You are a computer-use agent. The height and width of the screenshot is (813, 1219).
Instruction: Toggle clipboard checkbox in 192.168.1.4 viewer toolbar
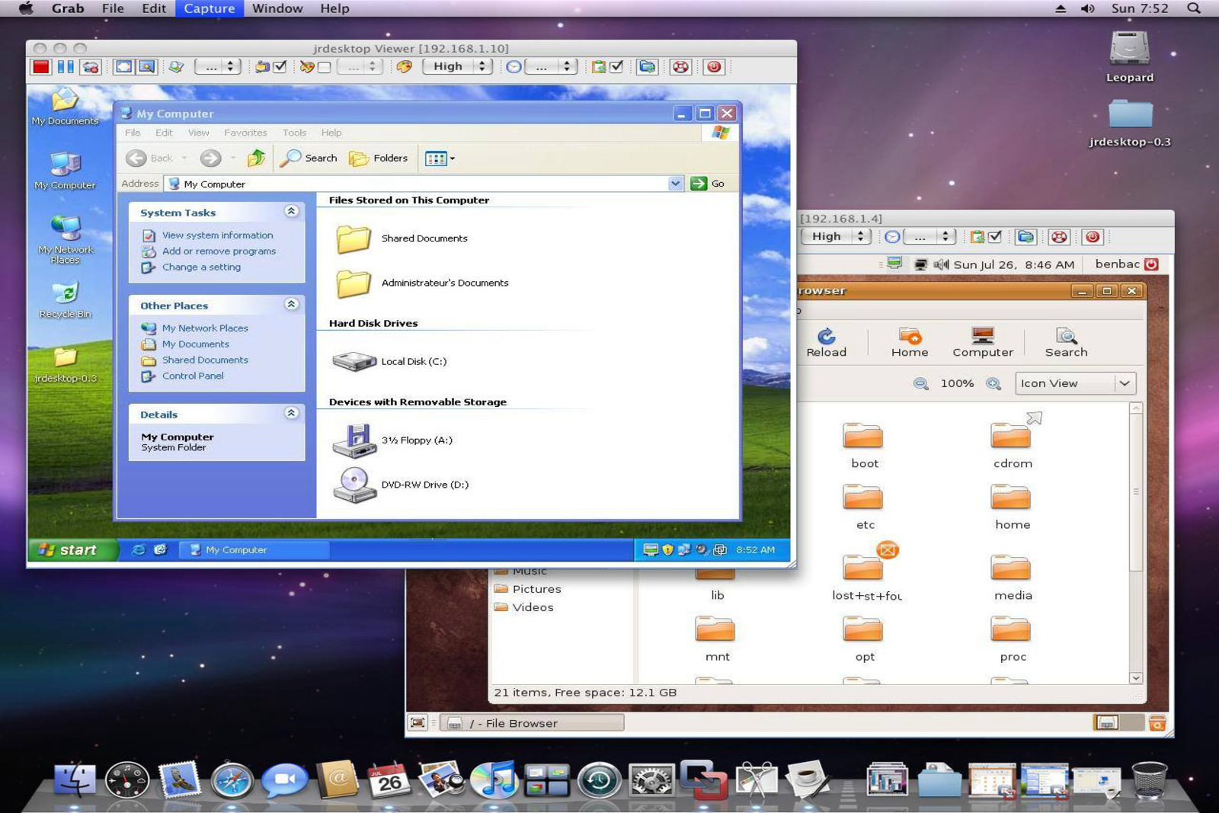coord(995,237)
